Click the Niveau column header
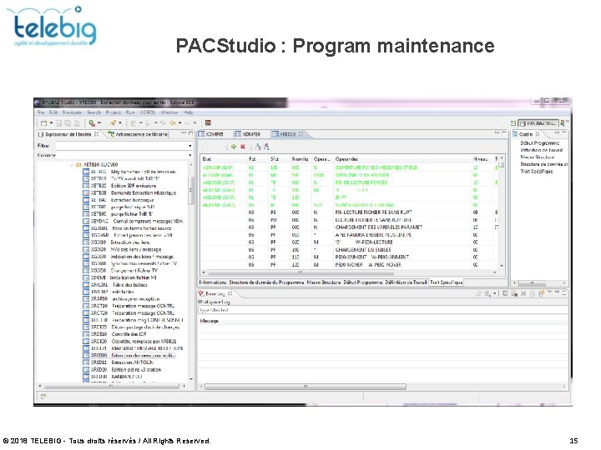The width and height of the screenshot is (601, 450). (480, 159)
